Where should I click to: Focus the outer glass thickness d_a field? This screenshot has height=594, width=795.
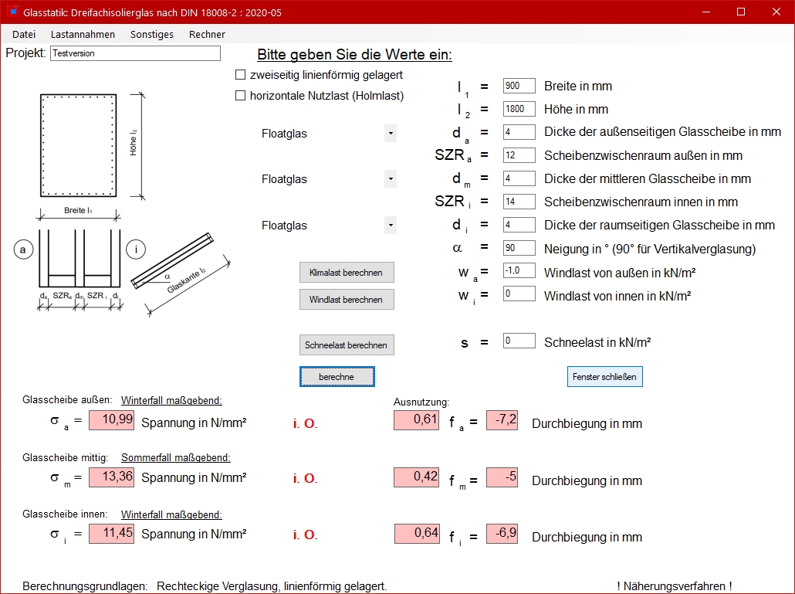pos(519,132)
